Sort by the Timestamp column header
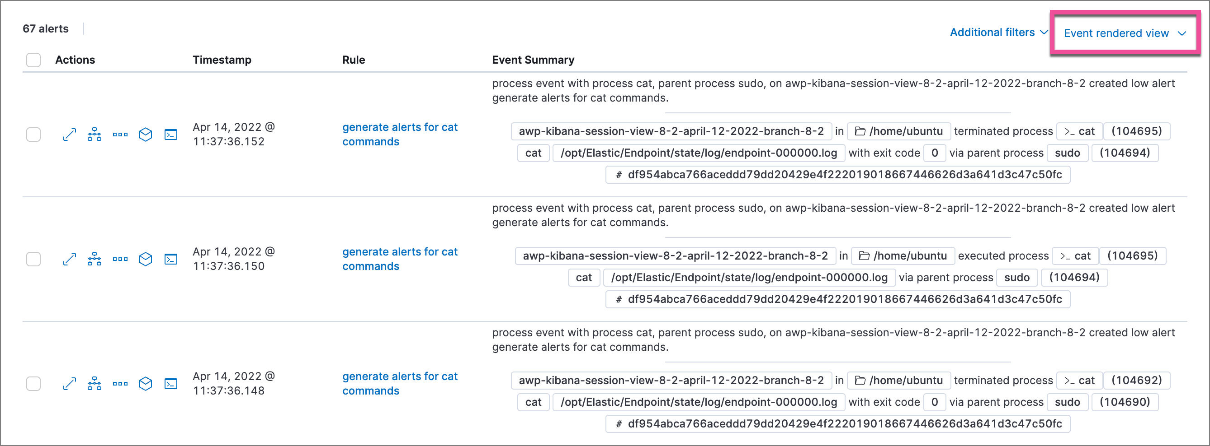 tap(222, 60)
